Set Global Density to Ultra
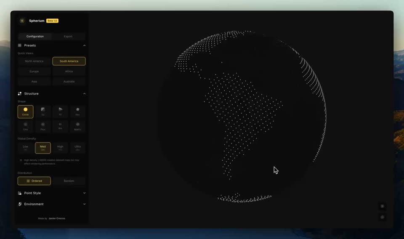Image resolution: width=404 pixels, height=239 pixels. point(77,148)
